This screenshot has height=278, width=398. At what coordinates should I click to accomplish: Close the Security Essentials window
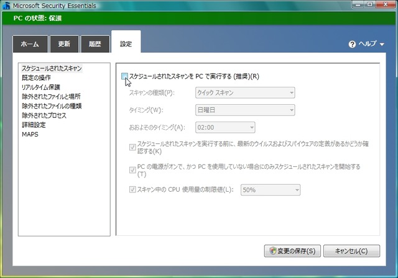pyautogui.click(x=386, y=4)
